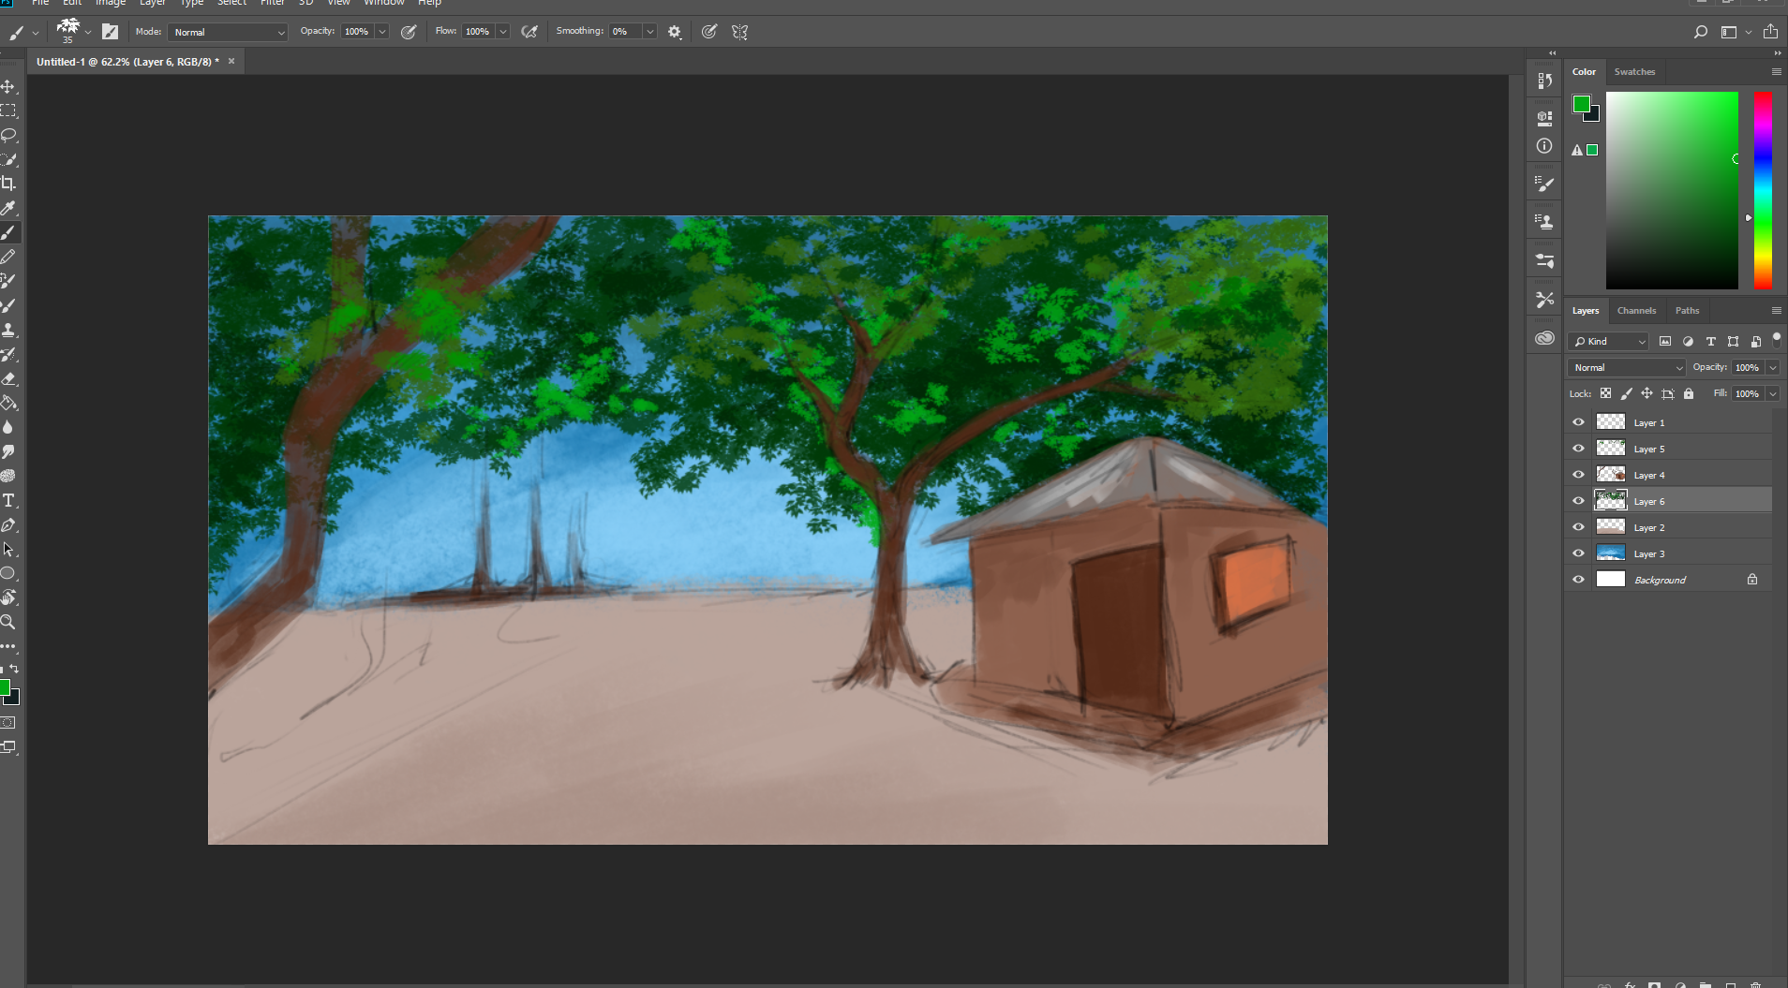Select the Move tool
The height and width of the screenshot is (988, 1788).
click(x=8, y=86)
